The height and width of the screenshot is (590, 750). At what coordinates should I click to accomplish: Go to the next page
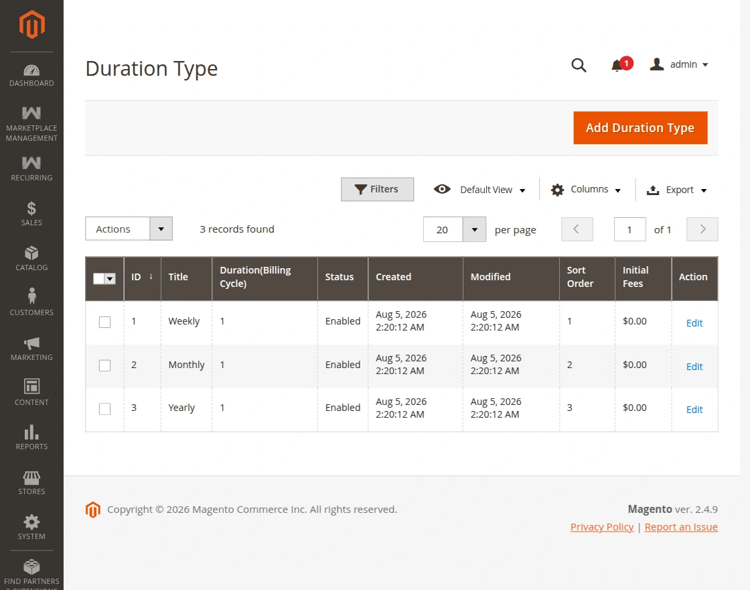[x=702, y=229]
